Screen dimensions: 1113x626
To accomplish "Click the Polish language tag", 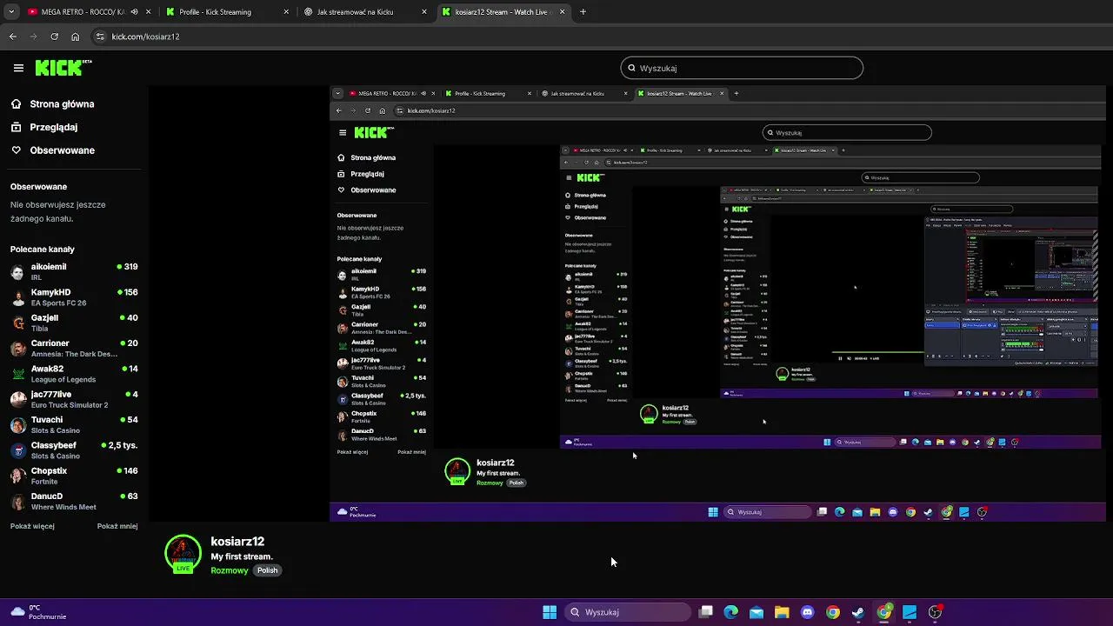I will (268, 570).
